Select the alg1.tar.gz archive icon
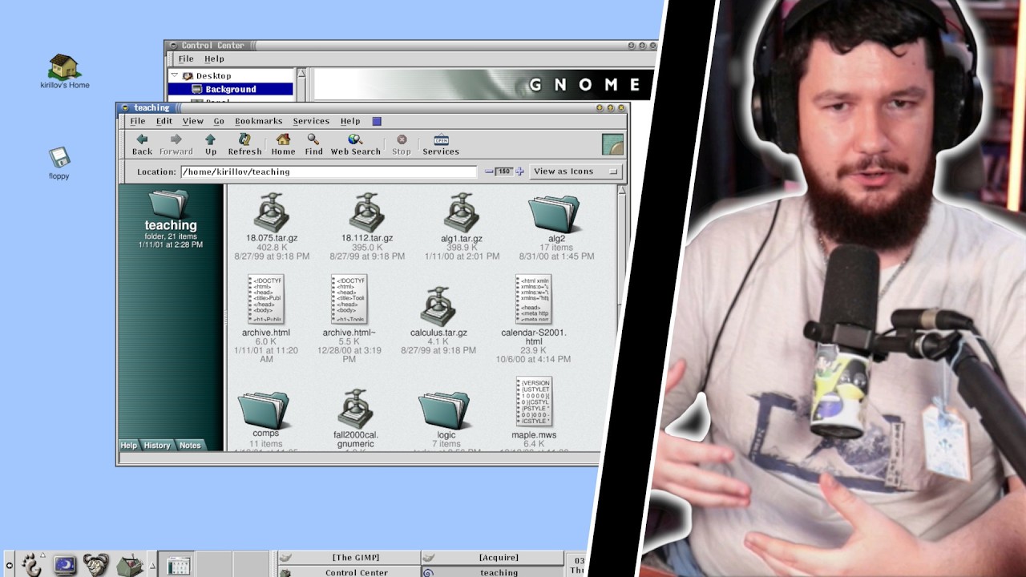This screenshot has width=1026, height=577. point(462,212)
